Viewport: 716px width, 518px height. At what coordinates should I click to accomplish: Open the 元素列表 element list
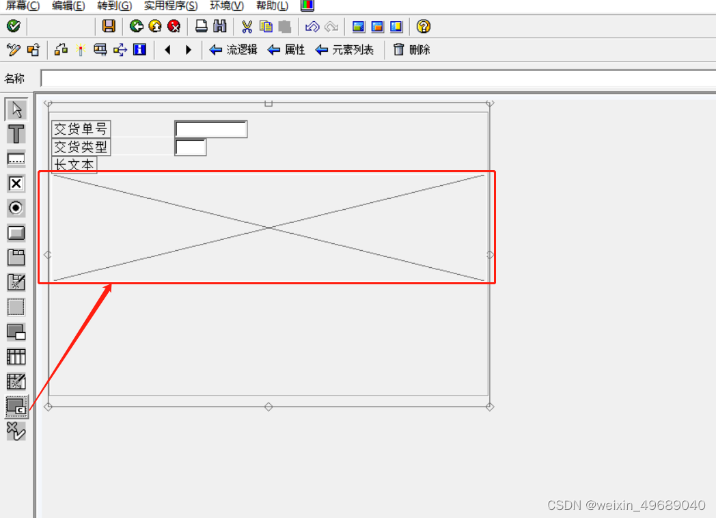pos(345,49)
